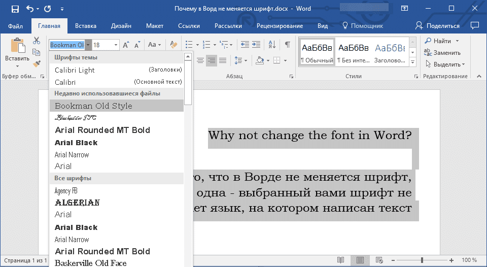Toggle the show paragraph marks pilcrow
The width and height of the screenshot is (487, 267).
pos(287,45)
